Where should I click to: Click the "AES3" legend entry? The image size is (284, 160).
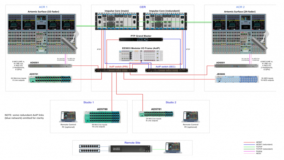pyautogui.click(x=258, y=154)
